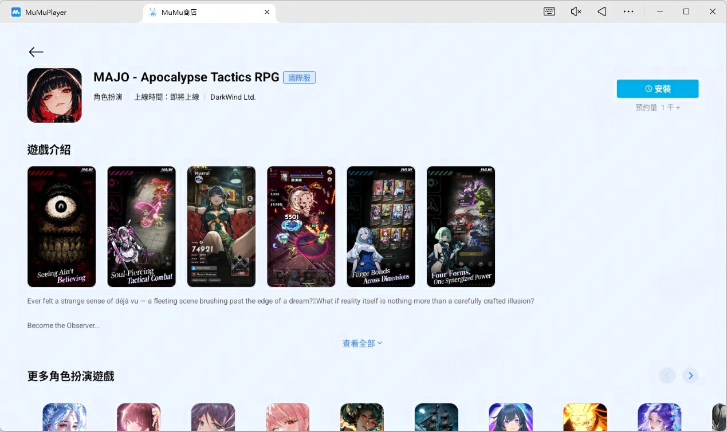Open the 'Four Forms, One Synergized Power' screenshot
This screenshot has width=727, height=432.
click(461, 226)
